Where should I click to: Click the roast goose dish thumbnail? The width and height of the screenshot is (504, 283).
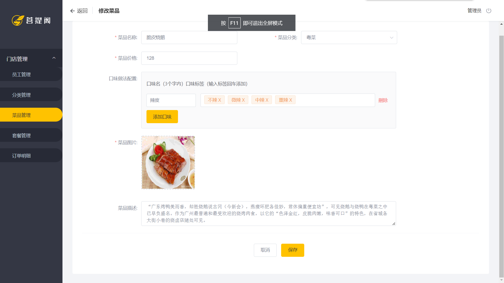[x=168, y=162]
